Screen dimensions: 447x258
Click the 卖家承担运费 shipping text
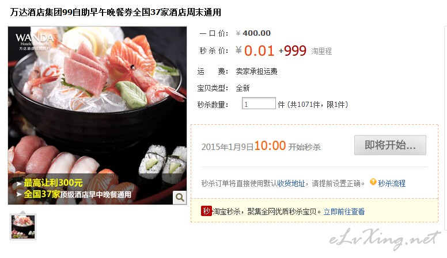pos(256,71)
